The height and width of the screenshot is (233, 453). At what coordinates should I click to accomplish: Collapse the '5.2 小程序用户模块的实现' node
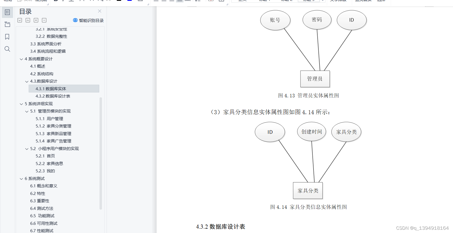pos(27,149)
